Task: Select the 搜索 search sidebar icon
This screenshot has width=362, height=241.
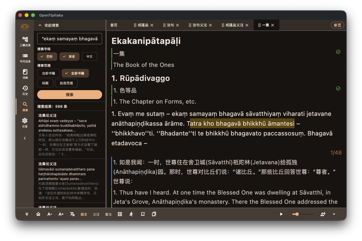Action: click(x=25, y=106)
